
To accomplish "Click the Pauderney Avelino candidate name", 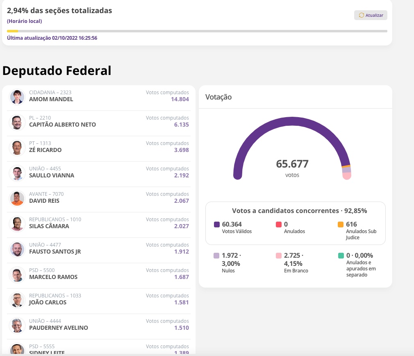I will [58, 328].
